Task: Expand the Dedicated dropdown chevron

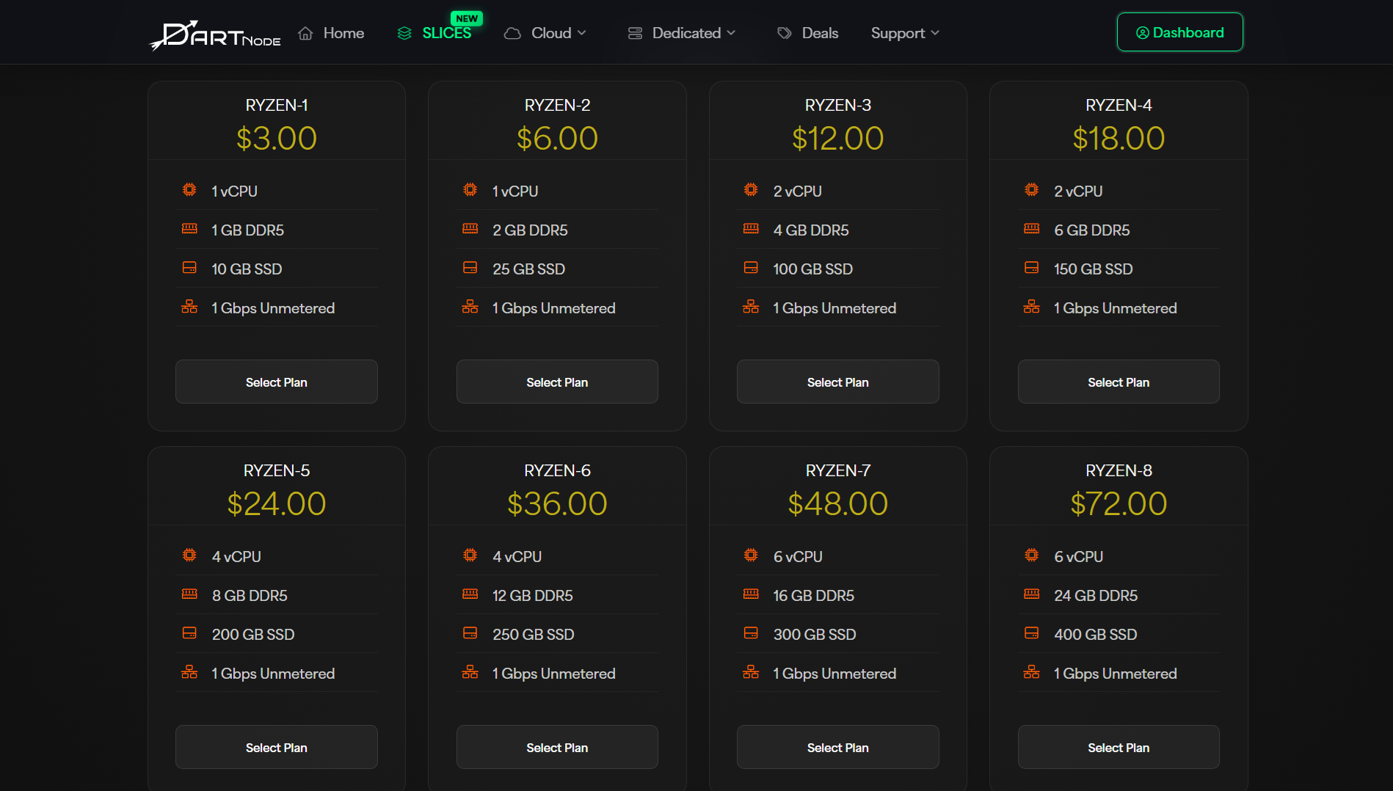Action: (x=731, y=33)
